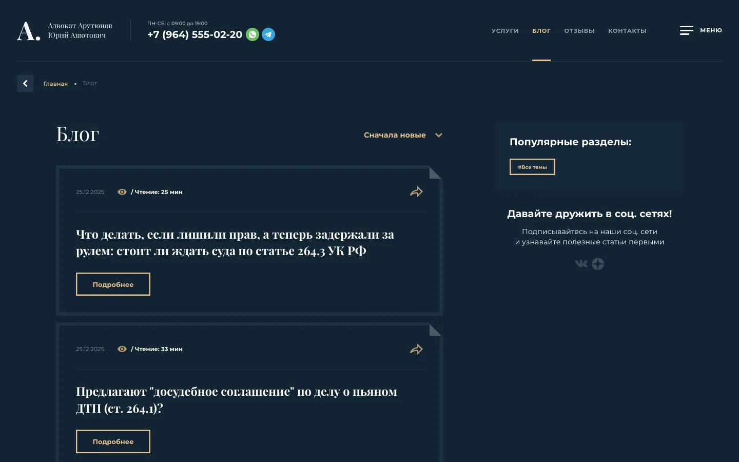This screenshot has height=462, width=739.
Task: Share the "досудебное соглашение" article
Action: point(416,349)
